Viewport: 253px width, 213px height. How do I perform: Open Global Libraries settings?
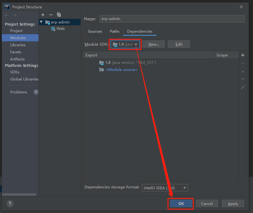click(x=24, y=79)
